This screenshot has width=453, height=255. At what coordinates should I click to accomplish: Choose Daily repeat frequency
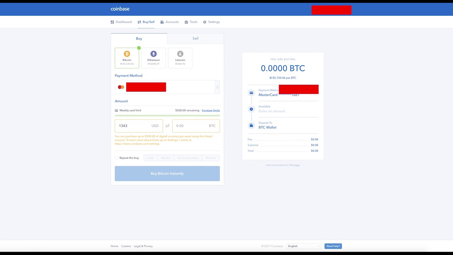pyautogui.click(x=150, y=158)
